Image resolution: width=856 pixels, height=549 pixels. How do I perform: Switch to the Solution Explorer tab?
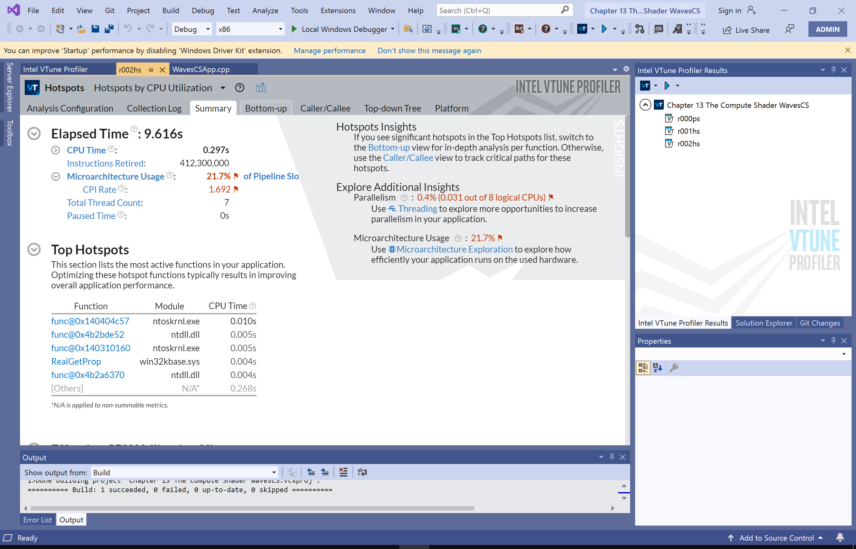click(x=763, y=323)
